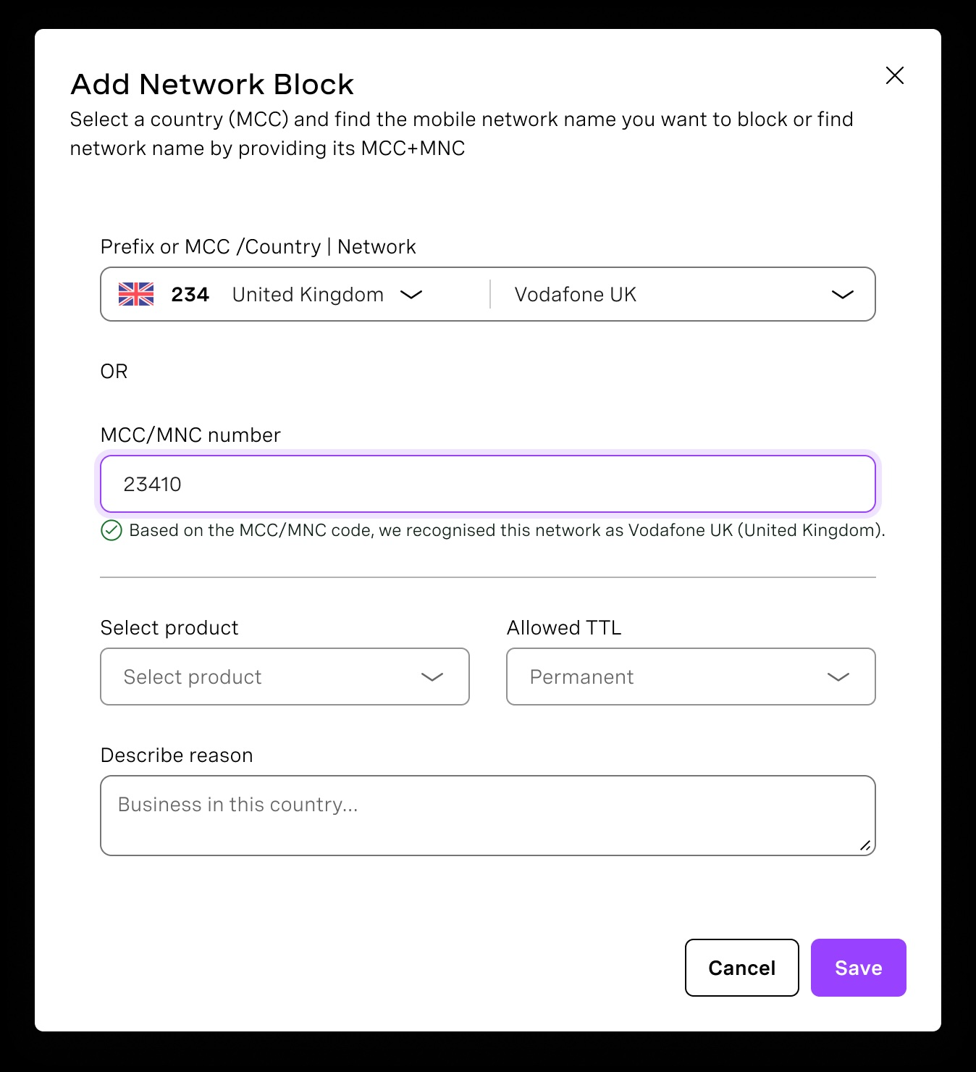Select the 23410 value in the field
The height and width of the screenshot is (1072, 976).
pyautogui.click(x=153, y=485)
